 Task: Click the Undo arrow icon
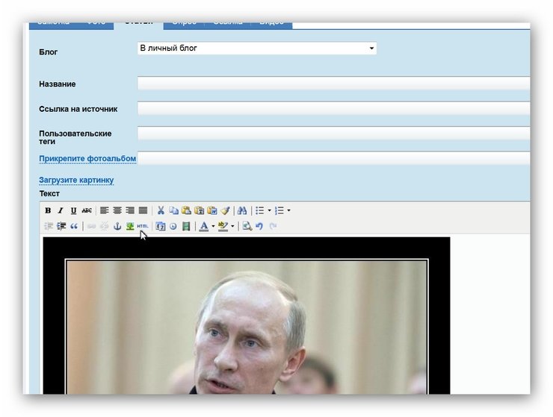click(x=259, y=227)
